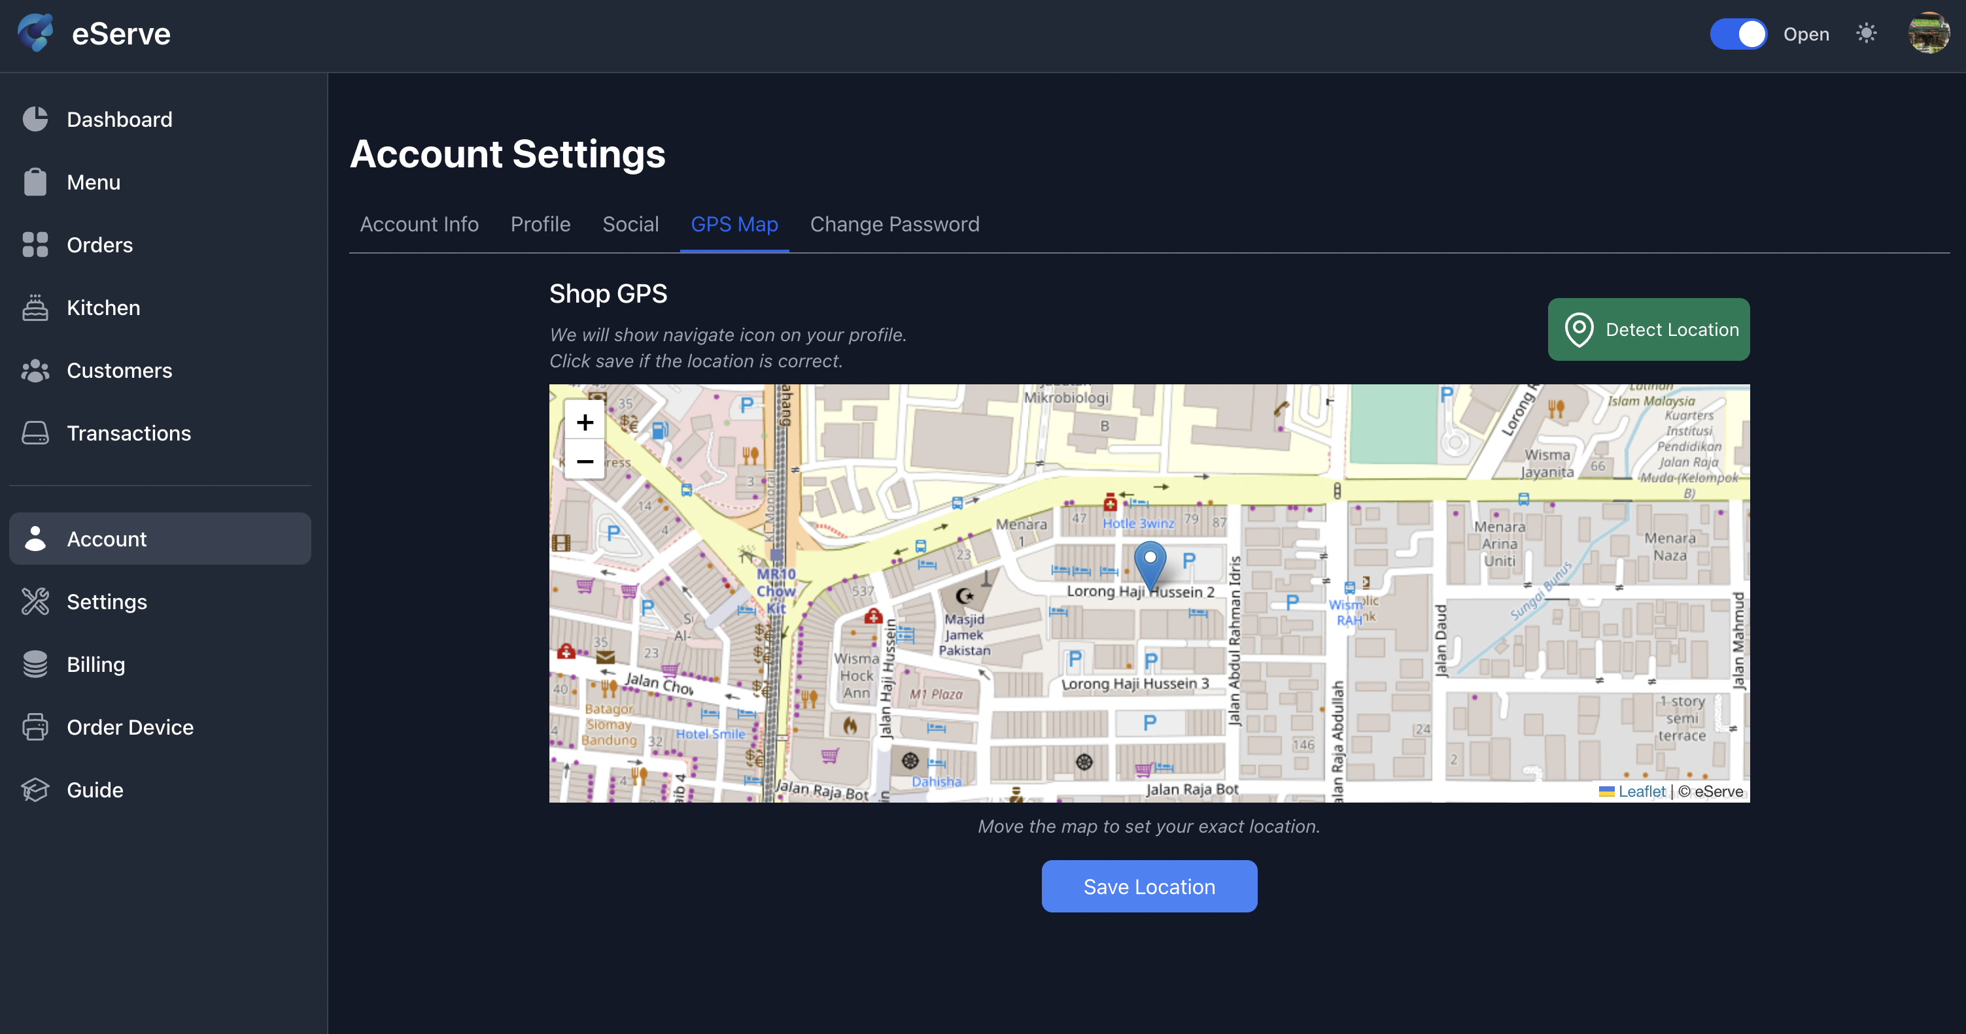Zoom in on the map
The width and height of the screenshot is (1966, 1034).
585,422
